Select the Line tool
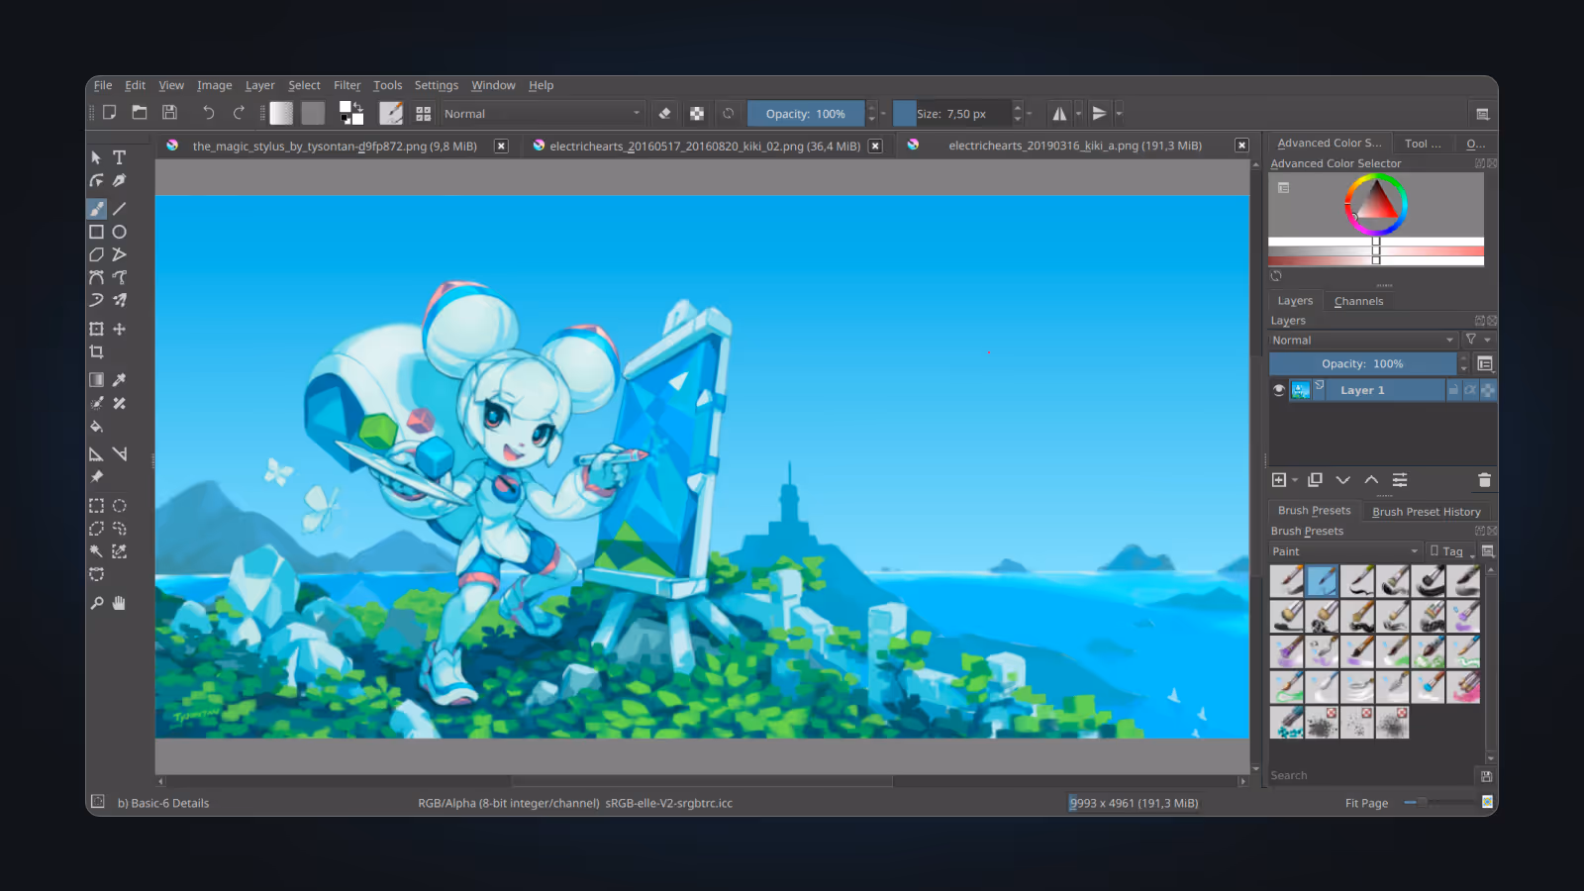The height and width of the screenshot is (891, 1584). (x=119, y=209)
